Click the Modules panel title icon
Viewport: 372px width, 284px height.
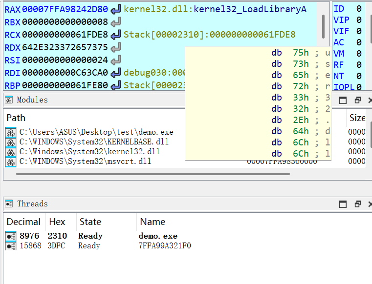(x=9, y=100)
